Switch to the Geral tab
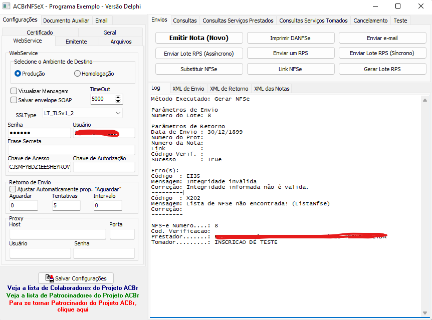The image size is (432, 320). click(110, 33)
